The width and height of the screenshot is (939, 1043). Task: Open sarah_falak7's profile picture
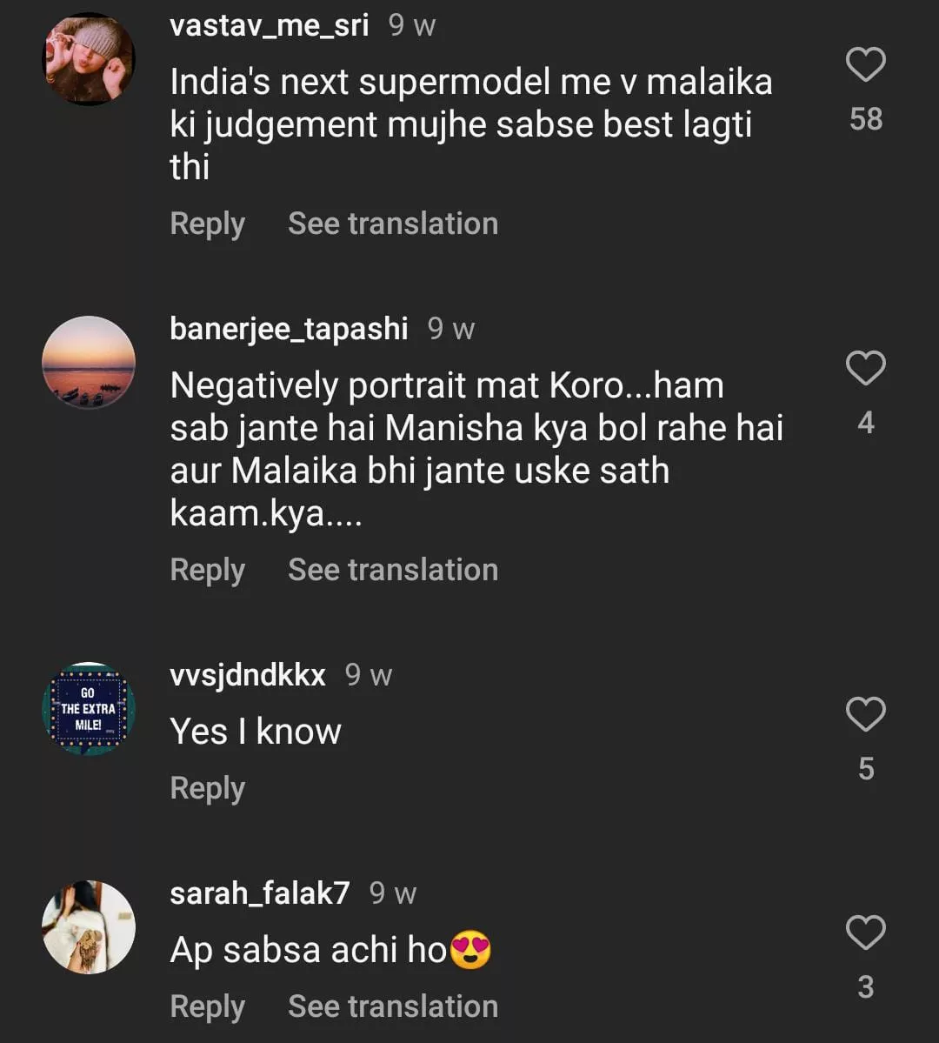click(89, 926)
